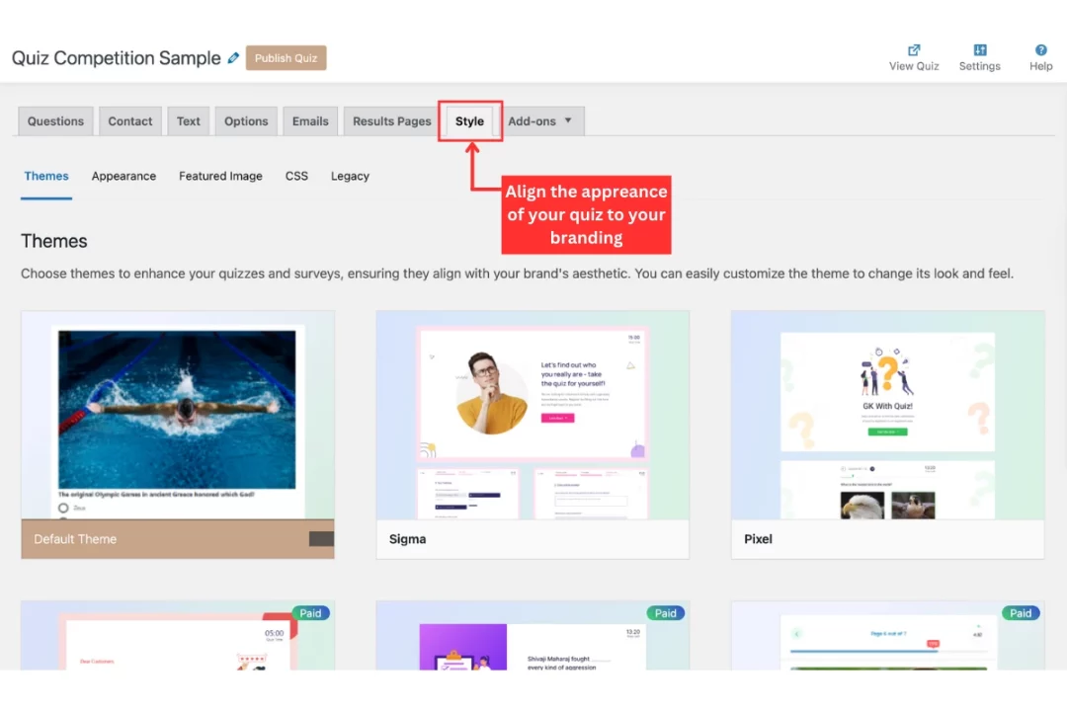This screenshot has height=711, width=1067.
Task: Select the Style tab
Action: [469, 121]
